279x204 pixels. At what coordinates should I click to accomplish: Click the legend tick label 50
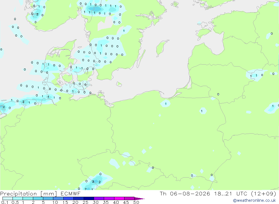[x=136, y=202]
